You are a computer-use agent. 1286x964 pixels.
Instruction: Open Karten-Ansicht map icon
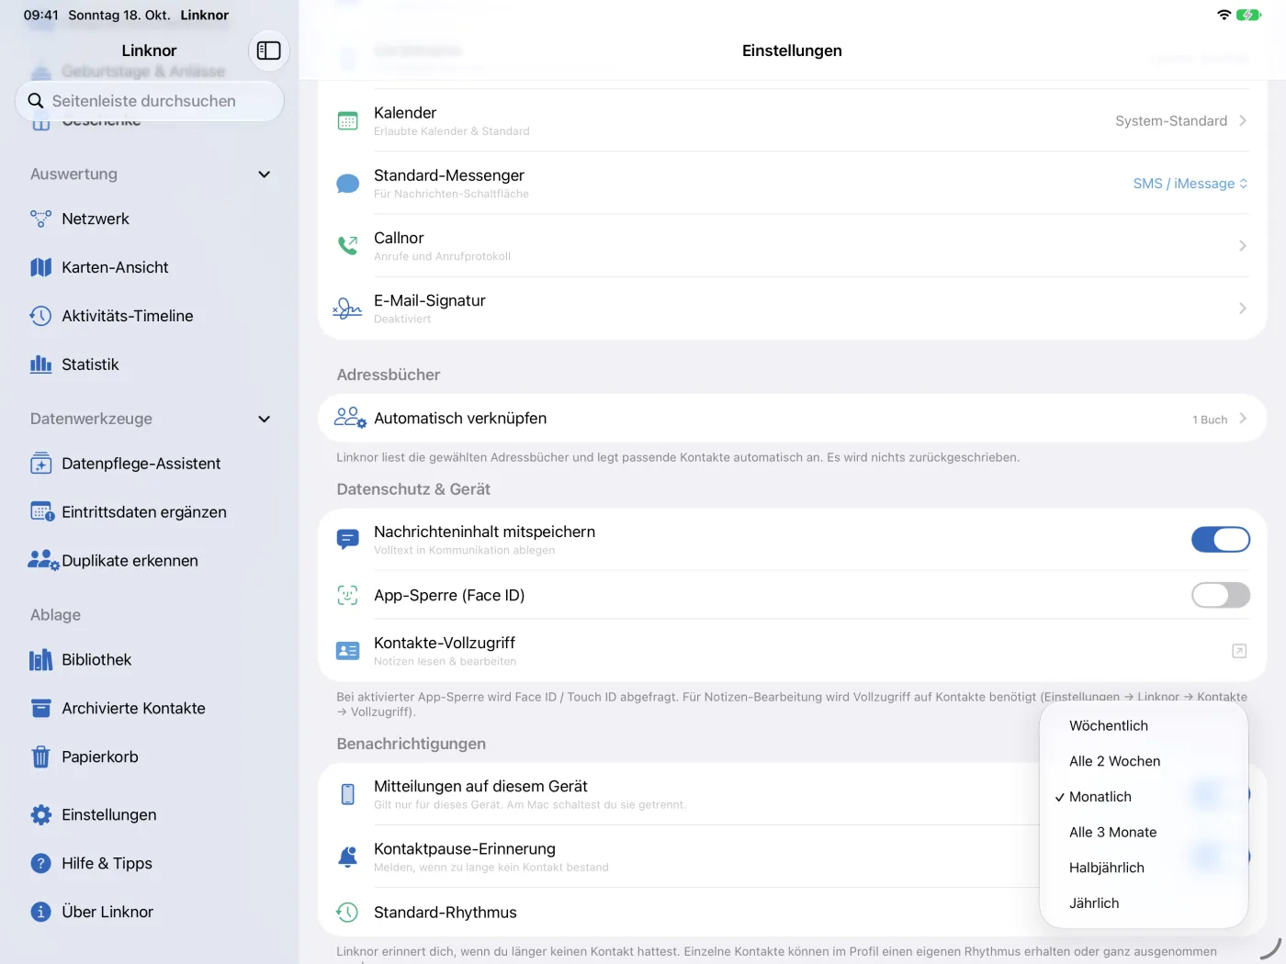pos(40,267)
